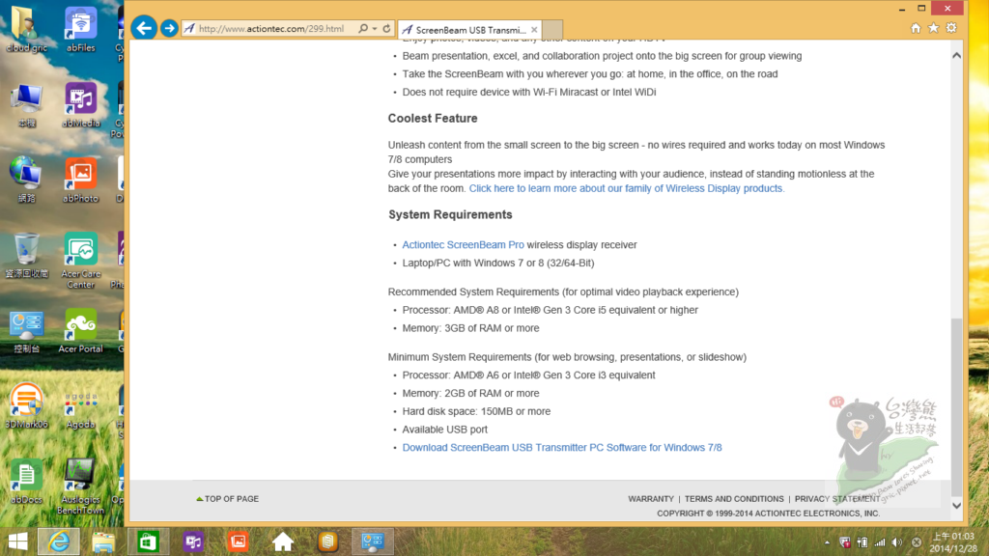Launch 3DMark06 from the desktop
This screenshot has width=989, height=556.
26,405
